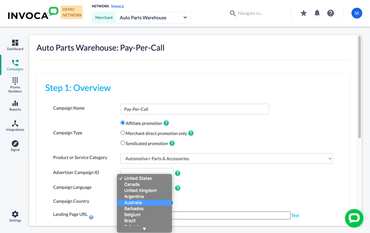Open the notifications bell
The width and height of the screenshot is (370, 233).
317,13
